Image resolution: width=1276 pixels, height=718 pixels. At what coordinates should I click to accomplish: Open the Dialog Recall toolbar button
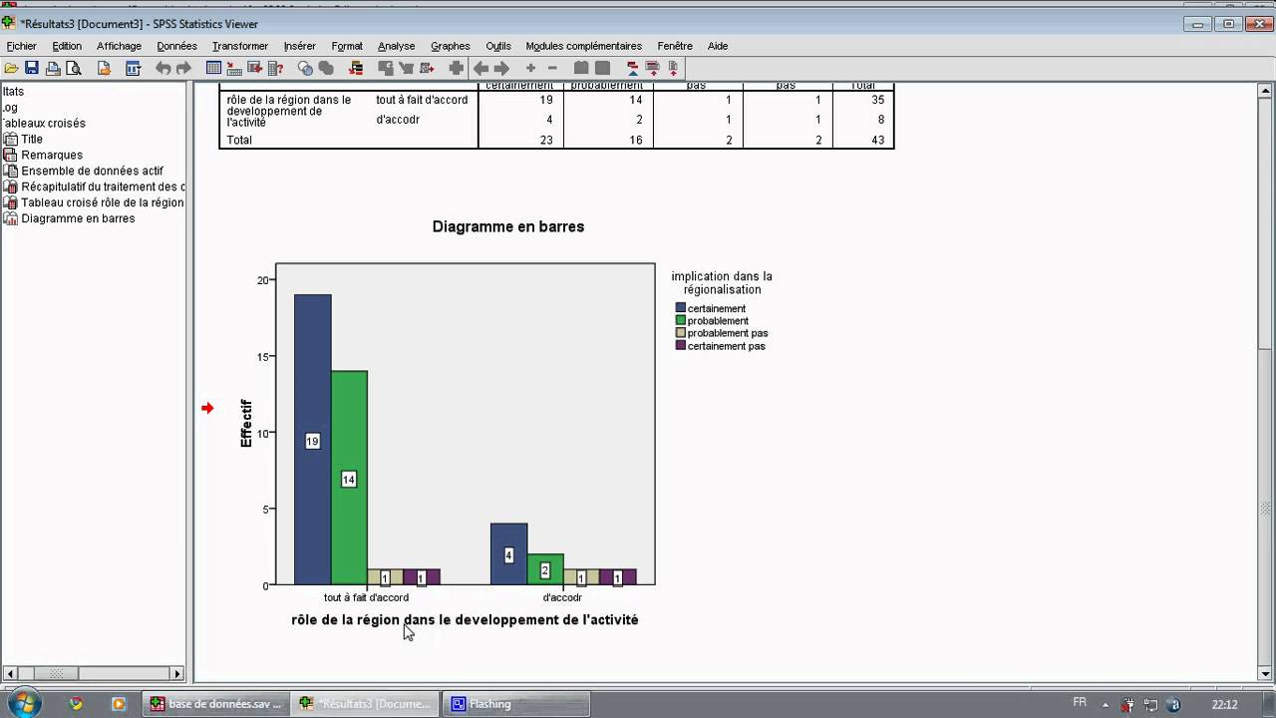tap(133, 68)
